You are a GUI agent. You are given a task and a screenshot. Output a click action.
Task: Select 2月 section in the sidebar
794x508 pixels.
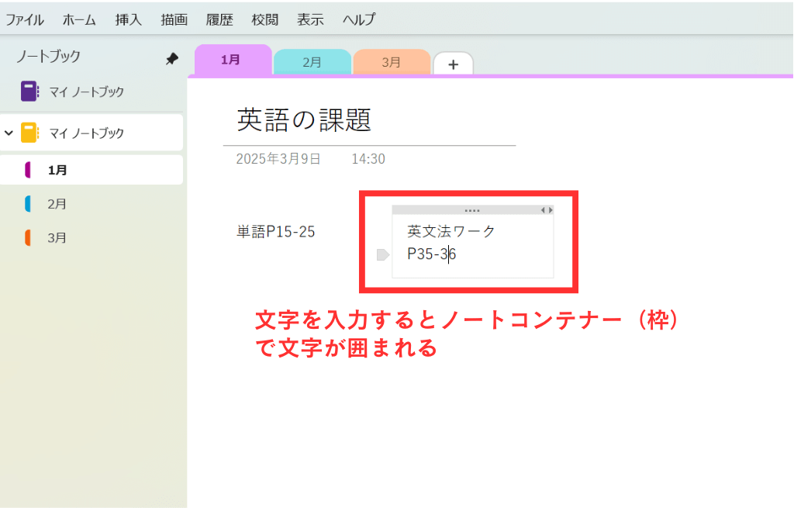(57, 204)
